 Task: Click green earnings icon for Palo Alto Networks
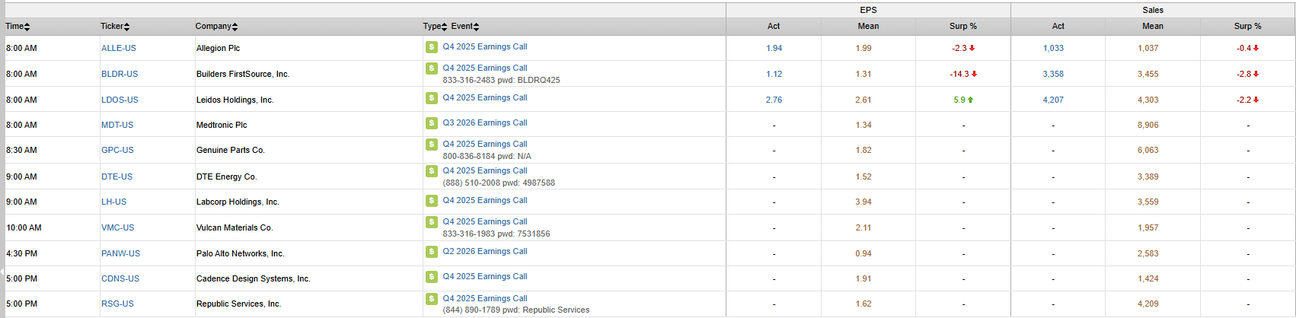pos(432,252)
